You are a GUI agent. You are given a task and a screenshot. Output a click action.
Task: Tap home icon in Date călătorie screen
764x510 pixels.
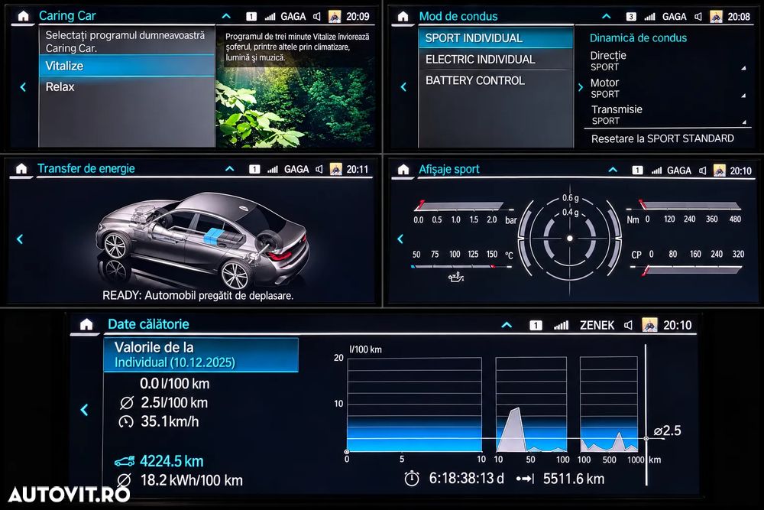[x=86, y=325]
